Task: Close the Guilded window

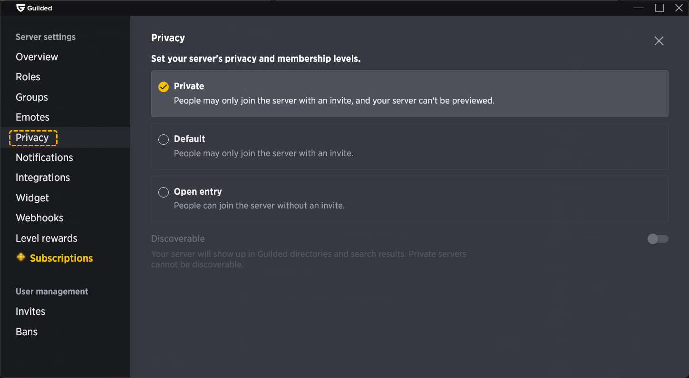Action: (x=679, y=8)
